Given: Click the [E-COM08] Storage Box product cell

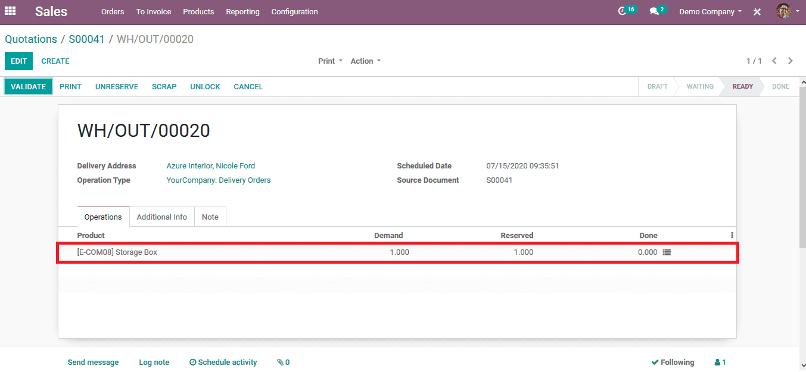Looking at the screenshot, I should (117, 252).
